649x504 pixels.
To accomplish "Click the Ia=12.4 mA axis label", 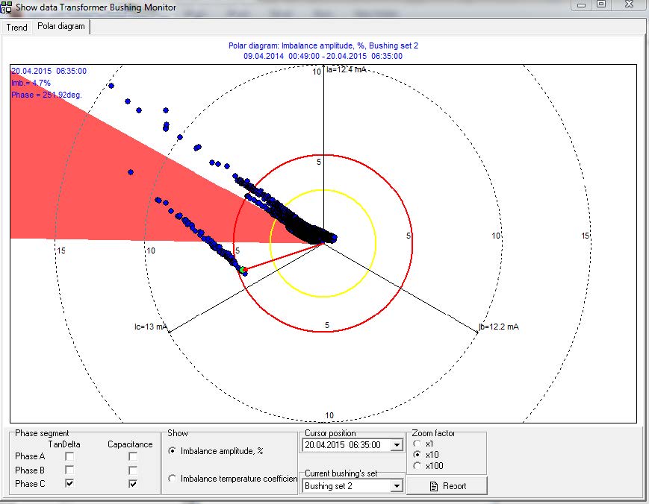I will pyautogui.click(x=347, y=69).
